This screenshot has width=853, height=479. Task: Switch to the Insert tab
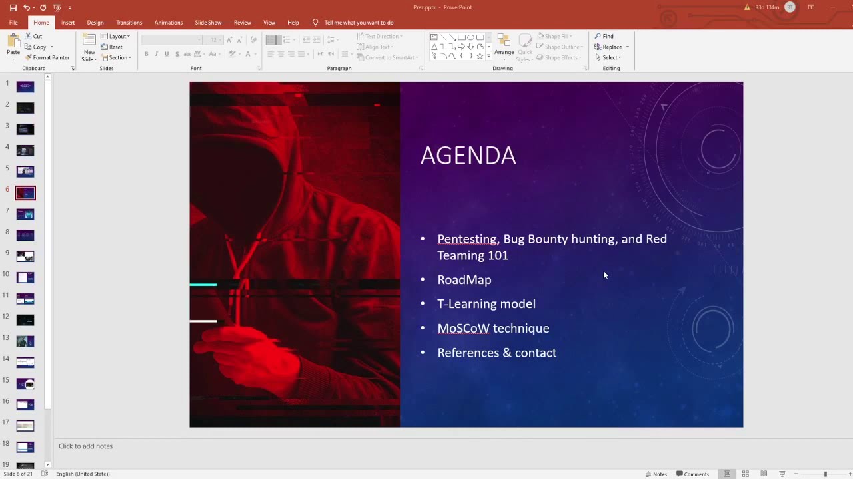coord(68,23)
